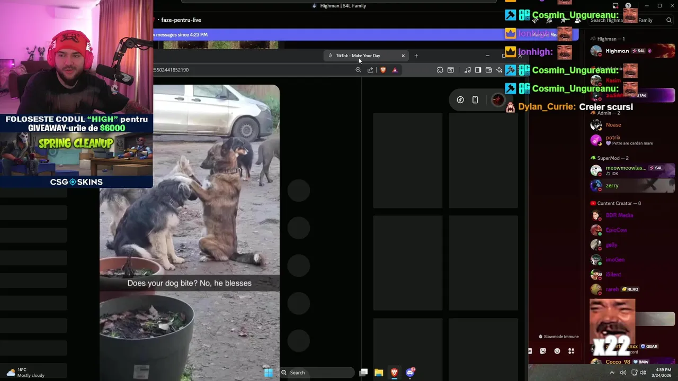Click the faze-pentru-live channel name
The width and height of the screenshot is (678, 381).
(181, 20)
